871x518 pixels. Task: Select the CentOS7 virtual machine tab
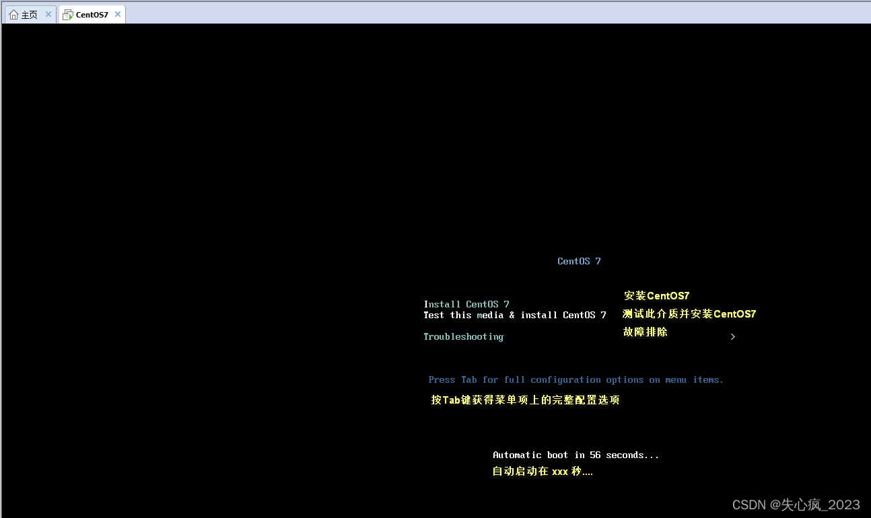tap(92, 14)
